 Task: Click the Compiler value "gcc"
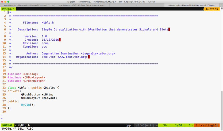tap(44, 47)
